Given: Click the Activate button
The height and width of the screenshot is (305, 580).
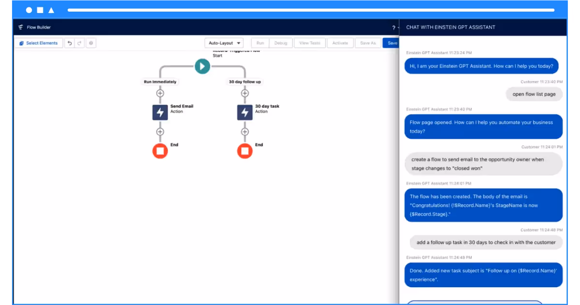Looking at the screenshot, I should (340, 43).
